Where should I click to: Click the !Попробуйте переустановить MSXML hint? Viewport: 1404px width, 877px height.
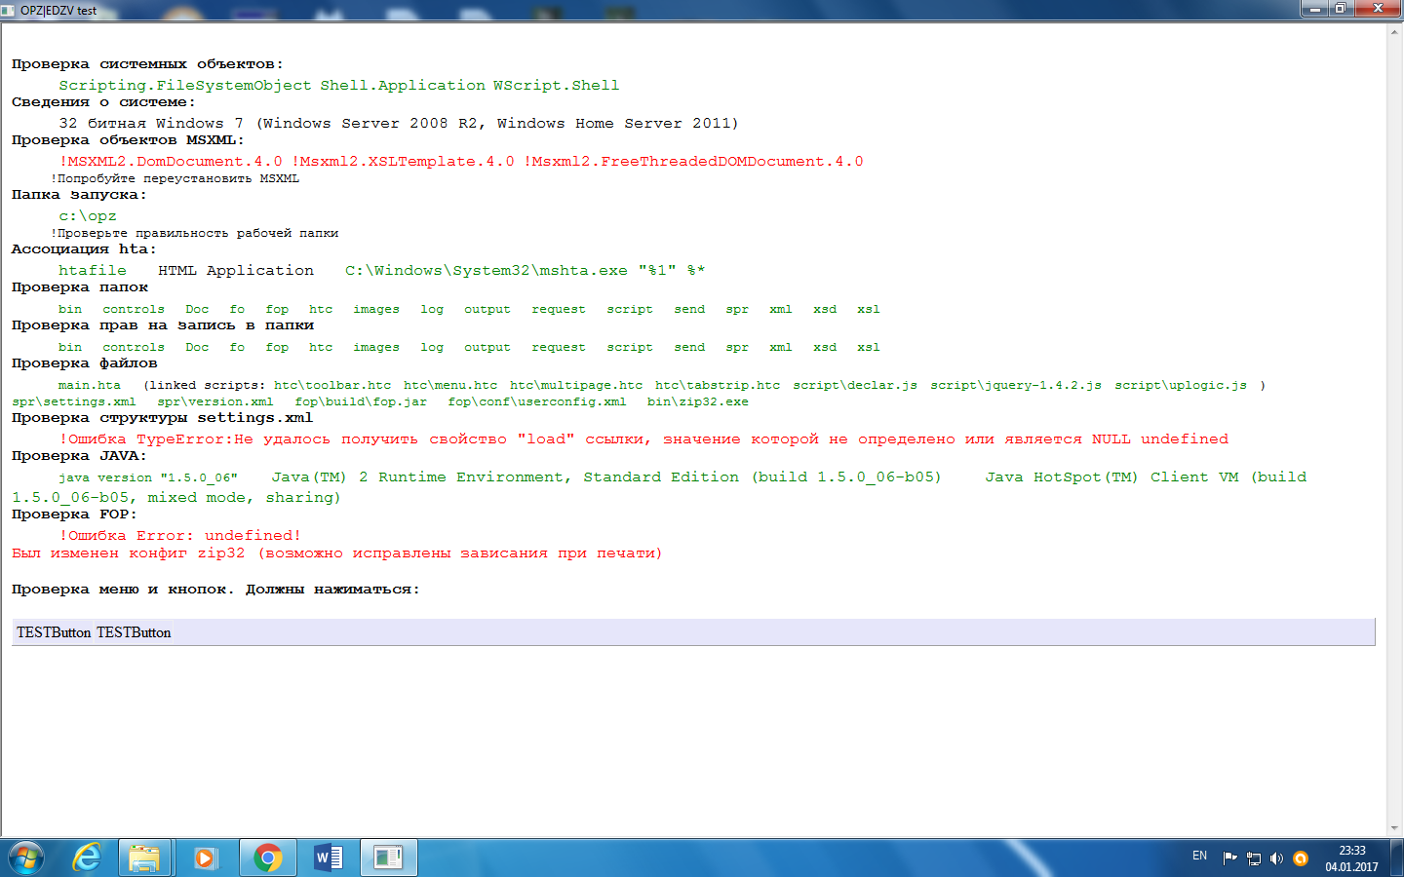coord(175,179)
